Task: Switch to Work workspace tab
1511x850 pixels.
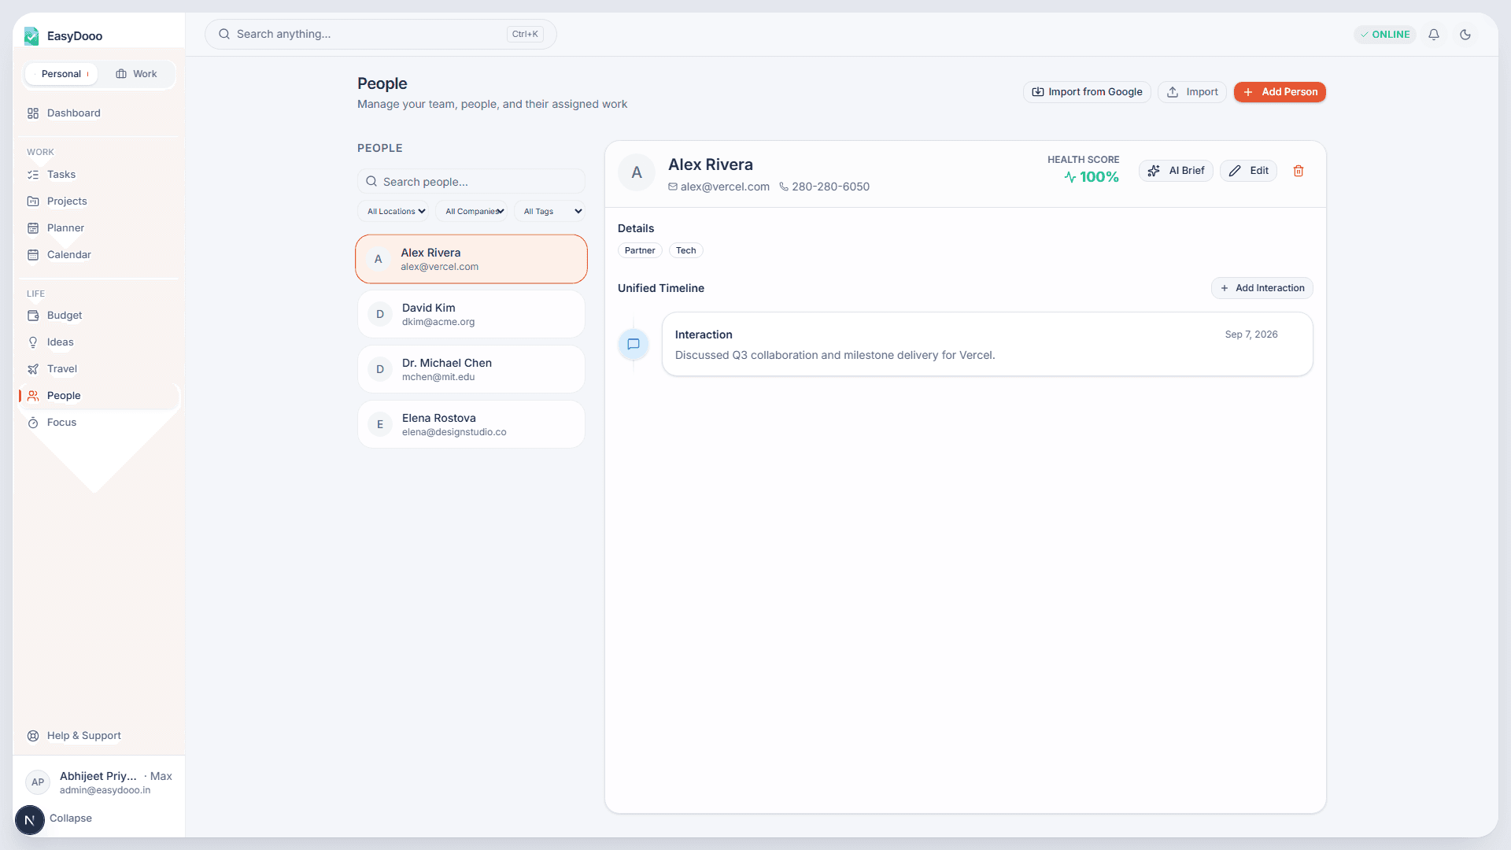Action: (x=137, y=74)
